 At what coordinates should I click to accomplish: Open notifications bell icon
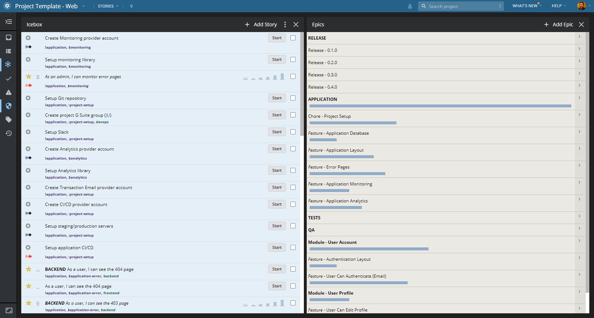pos(410,6)
